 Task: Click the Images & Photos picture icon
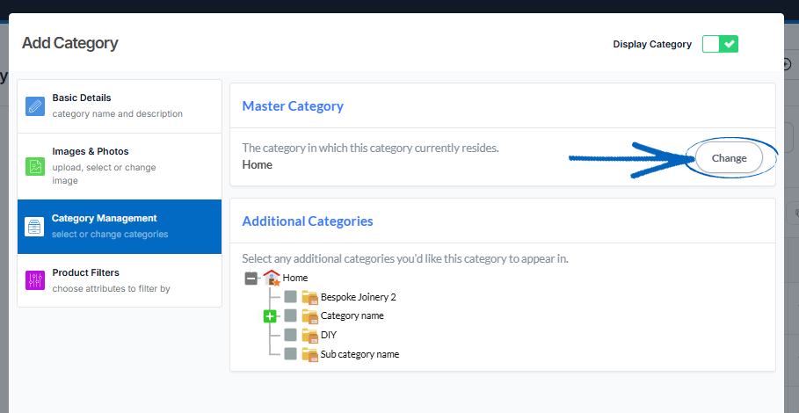coord(35,167)
